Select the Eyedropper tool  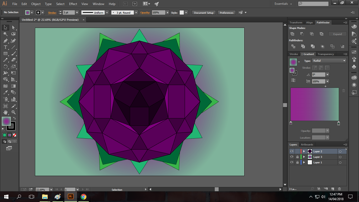point(6,92)
